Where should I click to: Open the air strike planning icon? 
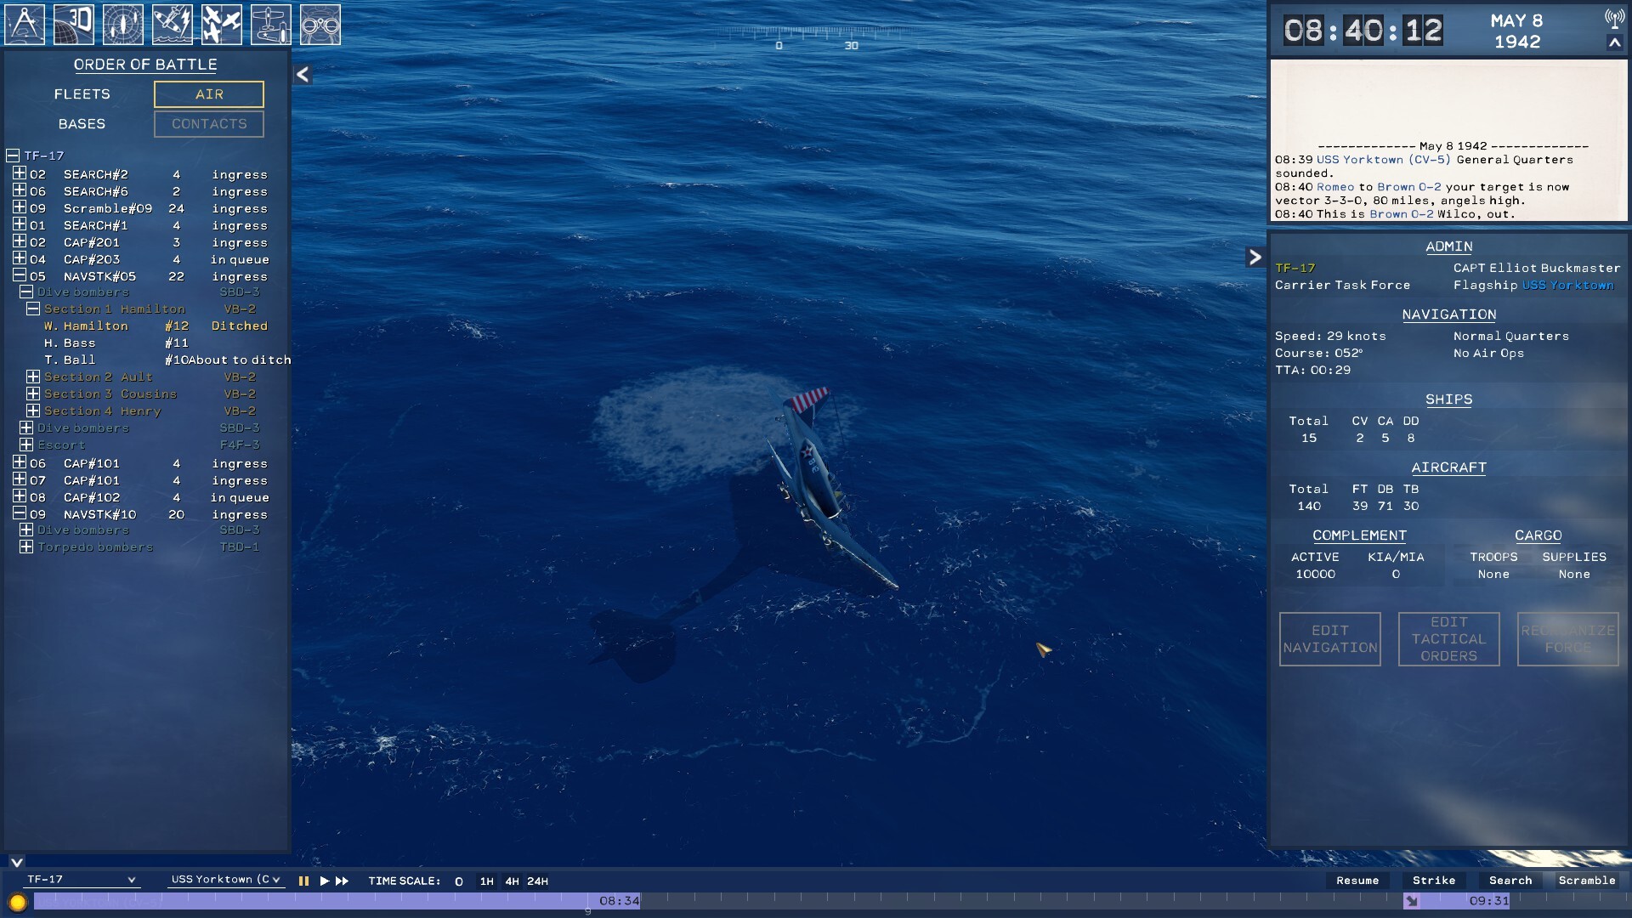173,25
